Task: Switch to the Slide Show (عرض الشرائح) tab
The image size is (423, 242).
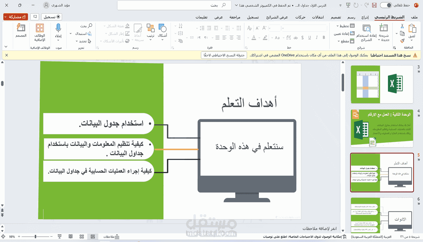Action: click(277, 17)
